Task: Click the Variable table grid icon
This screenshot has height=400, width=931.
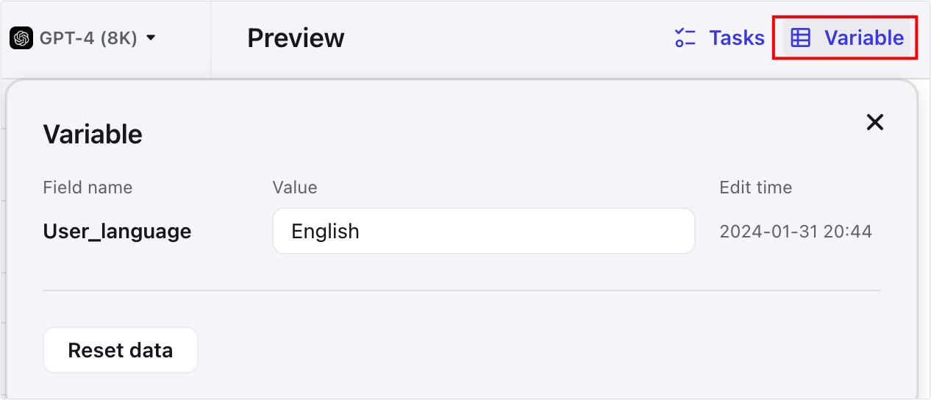Action: coord(801,38)
